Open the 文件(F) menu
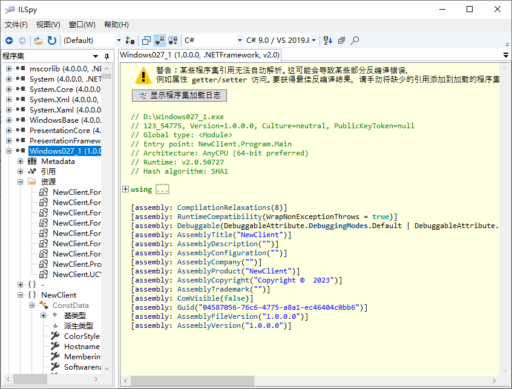This screenshot has height=389, width=512. (x=16, y=25)
